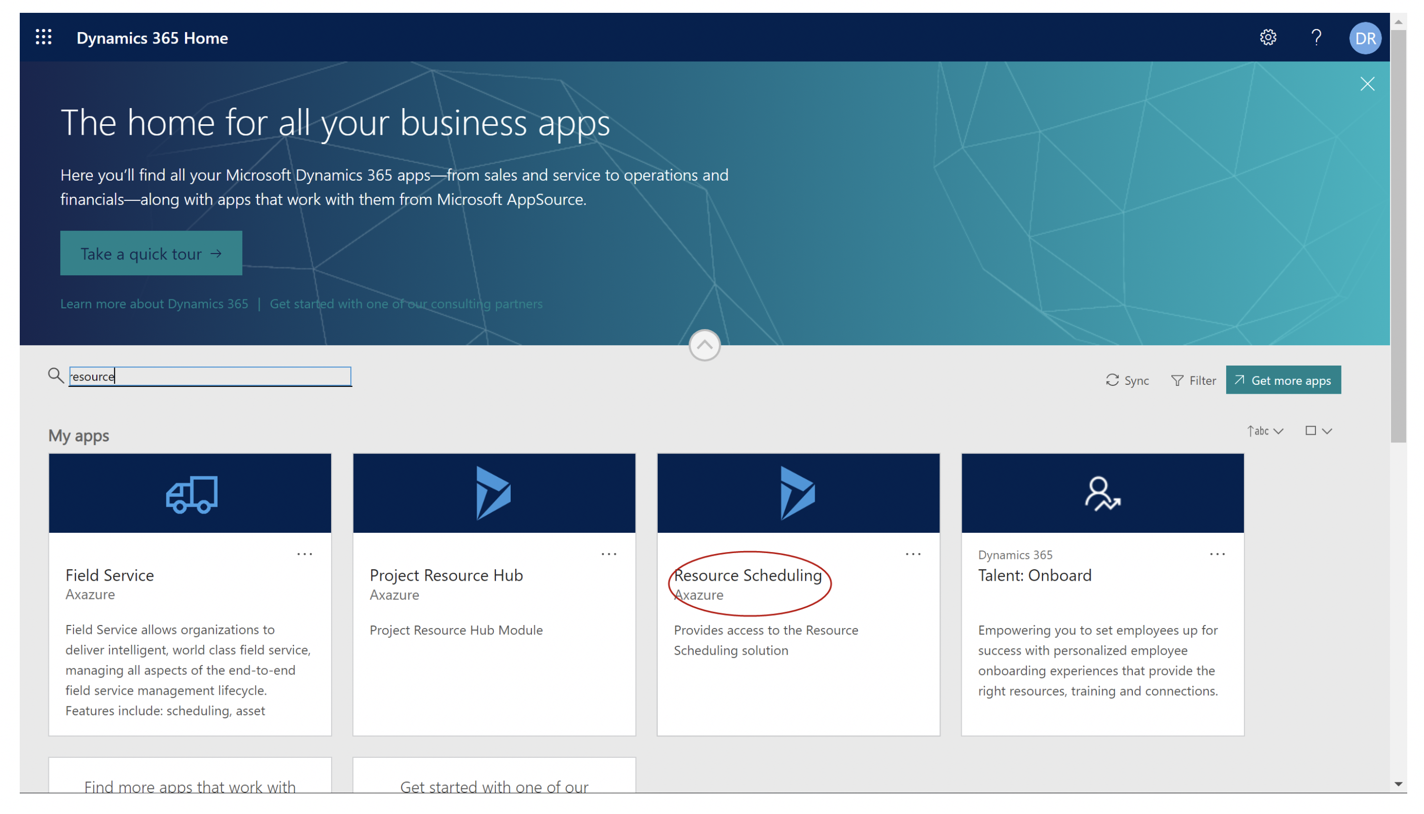
Task: Click the search magnifier icon
Action: tap(55, 376)
